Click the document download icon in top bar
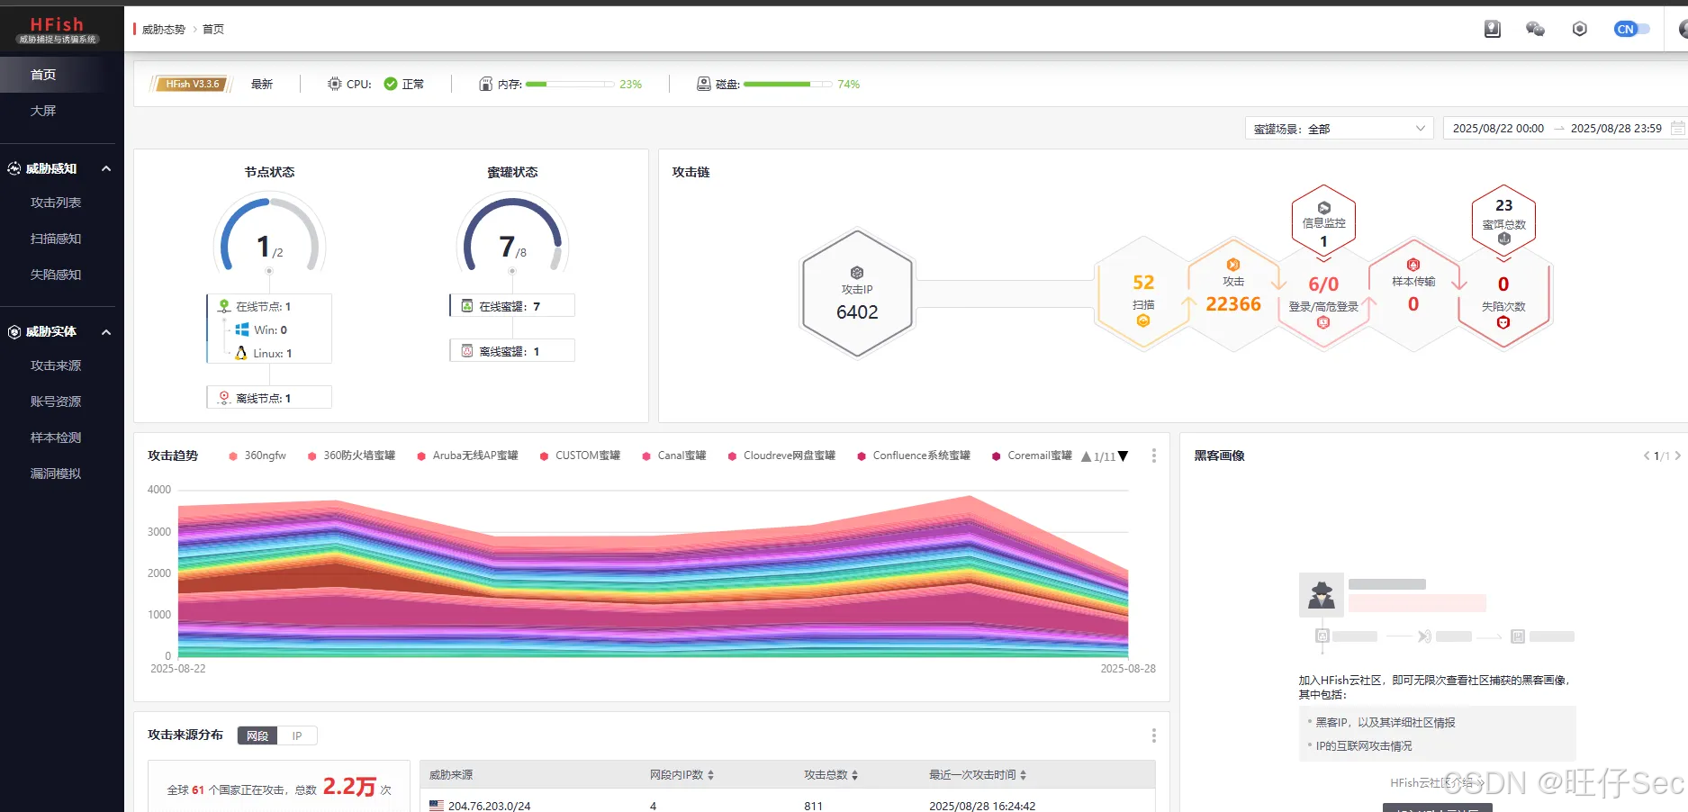The image size is (1688, 812). point(1493,29)
